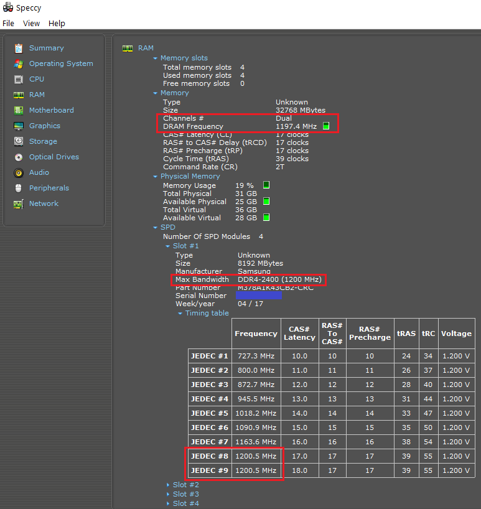Click green indicator next to DRAM Frequency
This screenshot has width=481, height=509.
(x=326, y=126)
